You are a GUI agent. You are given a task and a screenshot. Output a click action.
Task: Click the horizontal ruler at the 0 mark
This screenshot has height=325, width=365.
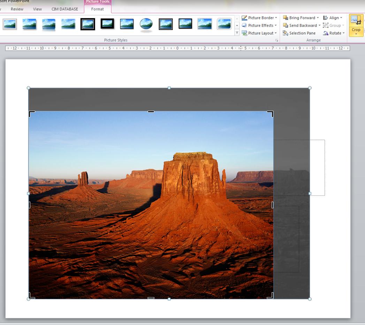point(177,48)
